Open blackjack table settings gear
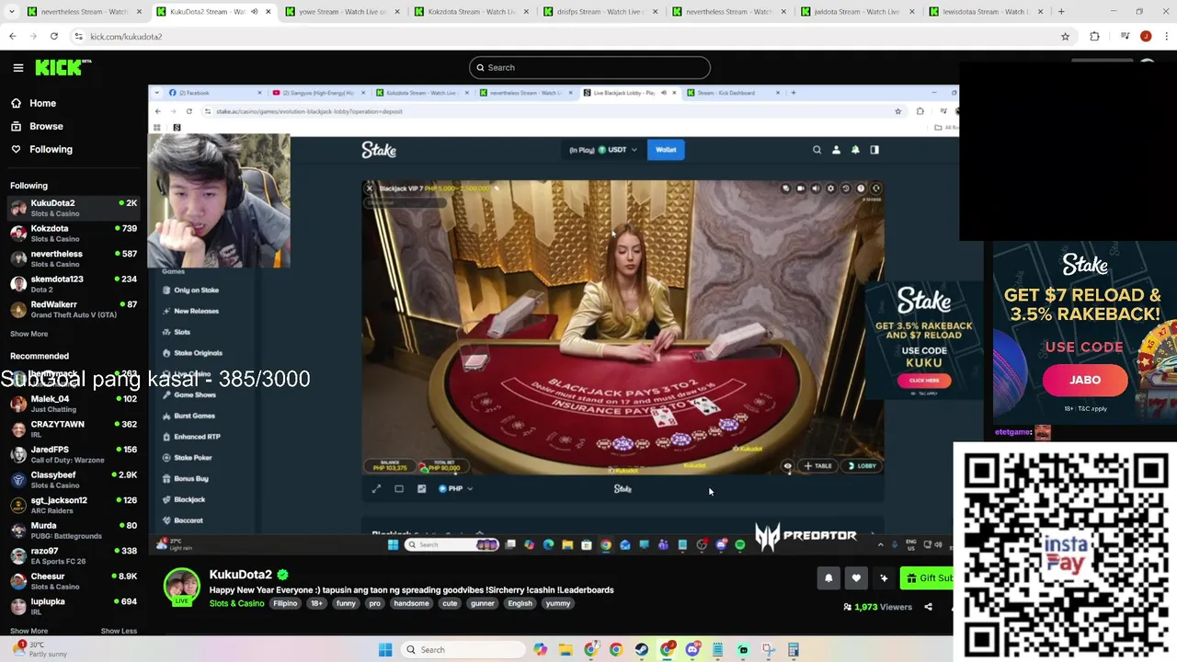This screenshot has width=1177, height=662. click(830, 188)
